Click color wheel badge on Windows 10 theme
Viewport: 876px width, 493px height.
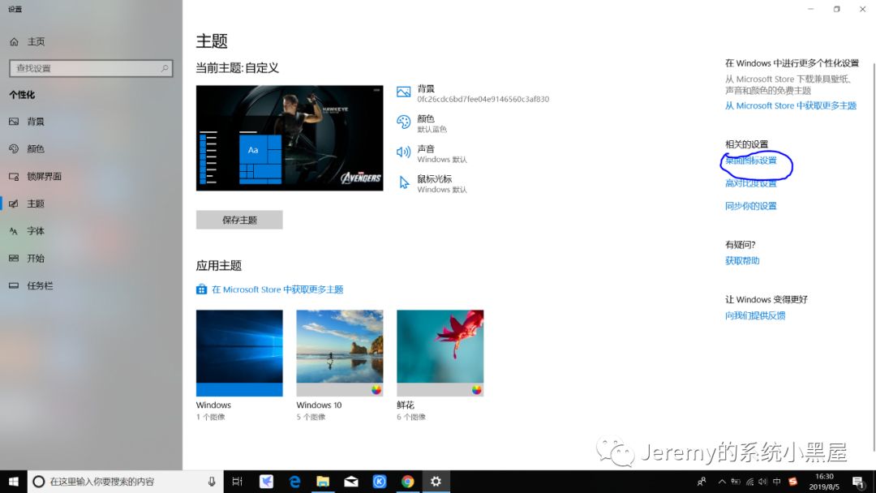pyautogui.click(x=376, y=390)
